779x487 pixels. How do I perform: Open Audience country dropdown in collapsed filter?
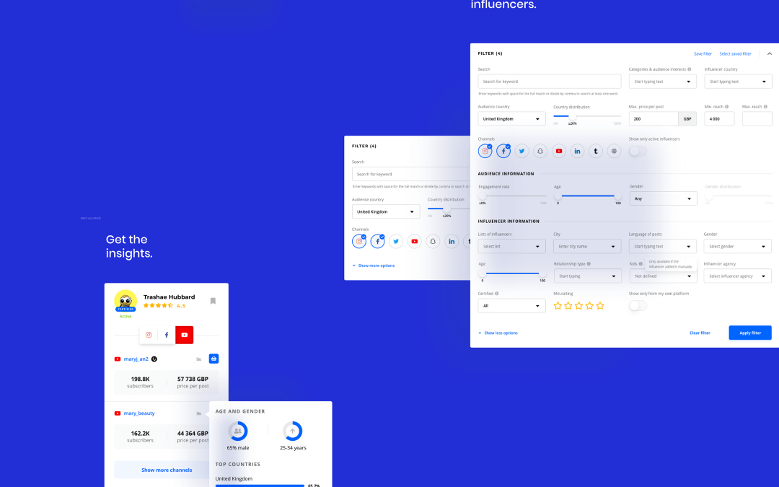[x=386, y=211]
